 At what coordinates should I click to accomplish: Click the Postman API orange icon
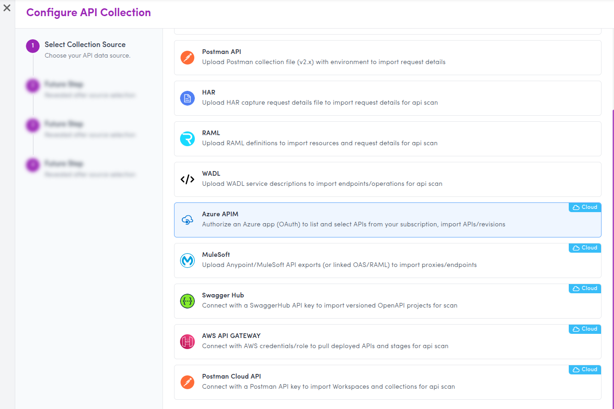click(187, 58)
